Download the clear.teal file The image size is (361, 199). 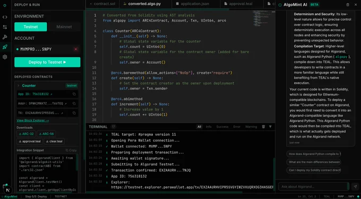54,141
